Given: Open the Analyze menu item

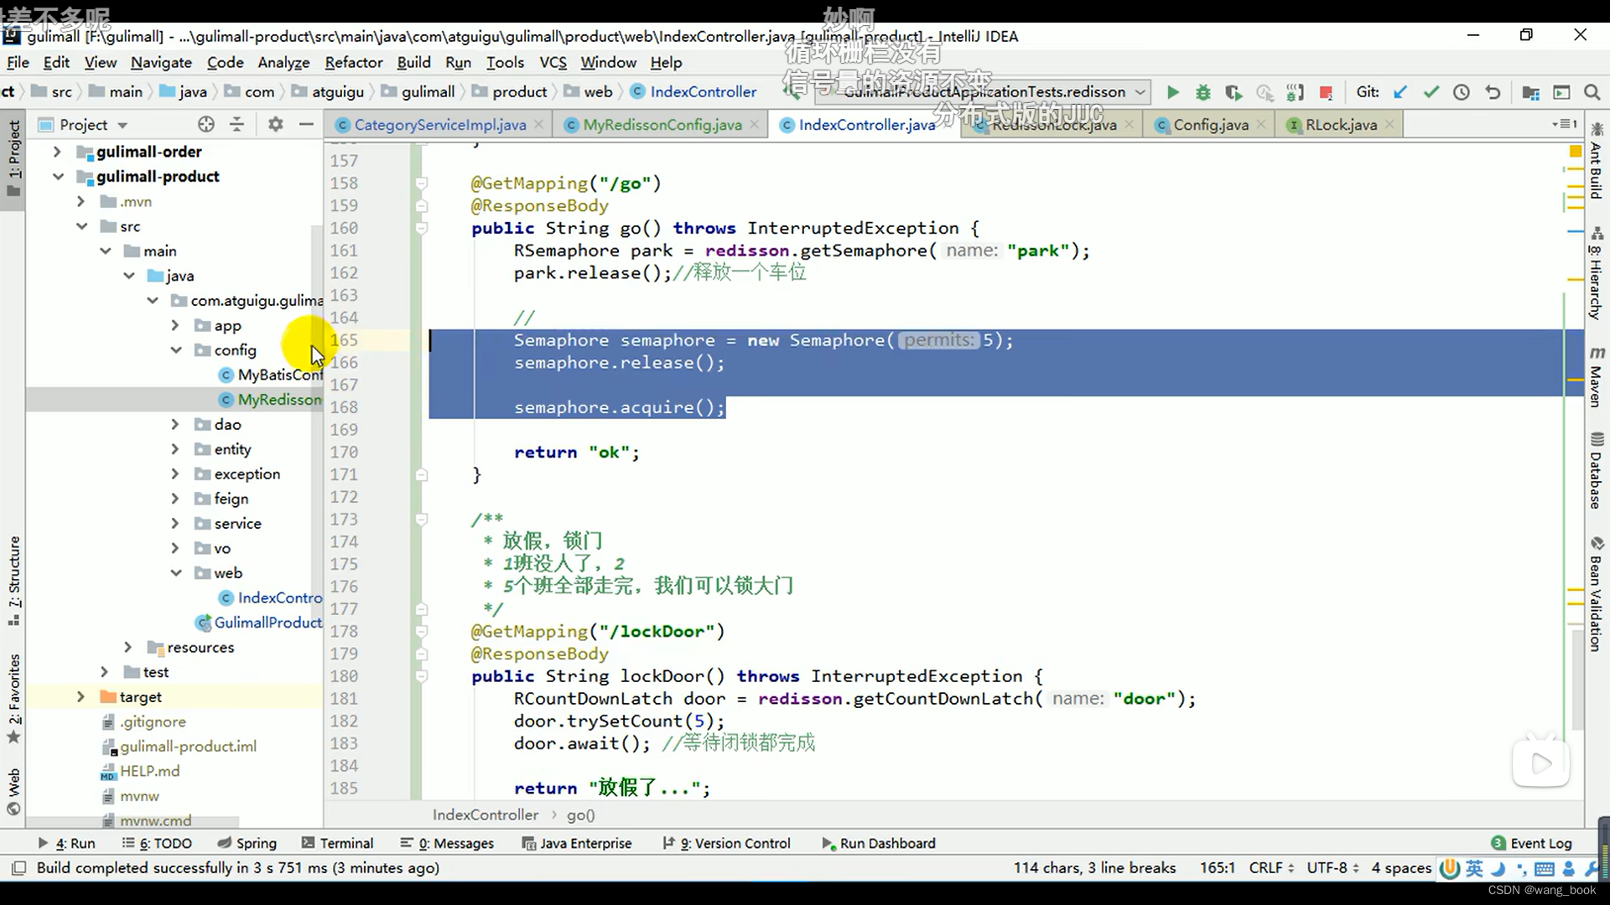Looking at the screenshot, I should (x=283, y=62).
